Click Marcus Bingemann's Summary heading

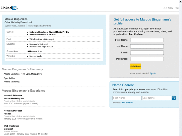22,69
